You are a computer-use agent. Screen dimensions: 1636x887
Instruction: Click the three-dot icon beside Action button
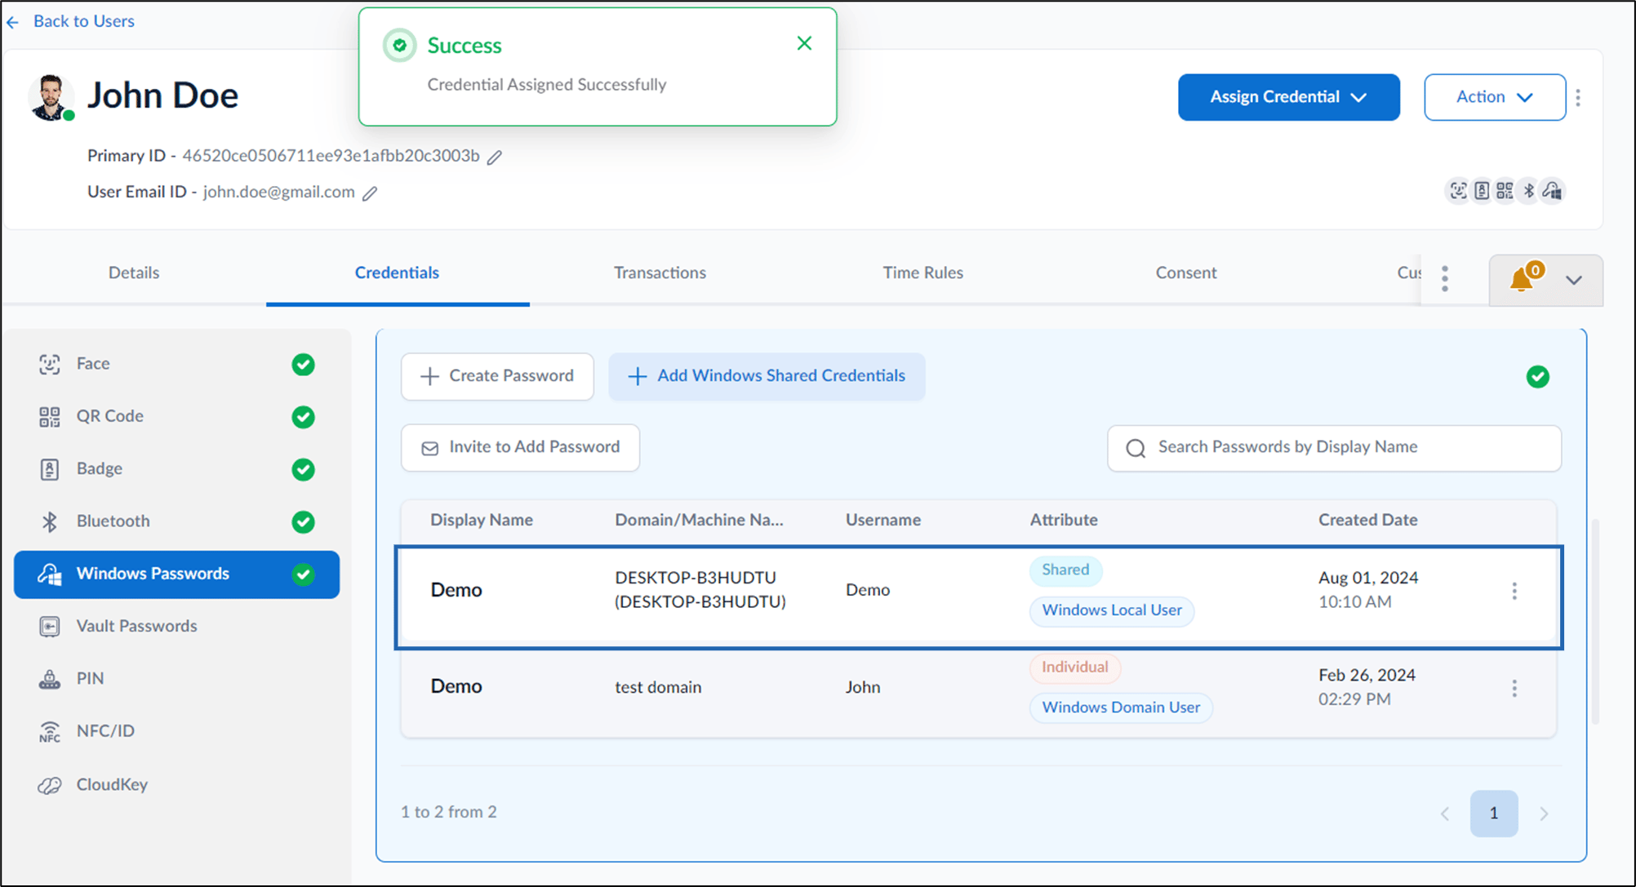(1578, 98)
